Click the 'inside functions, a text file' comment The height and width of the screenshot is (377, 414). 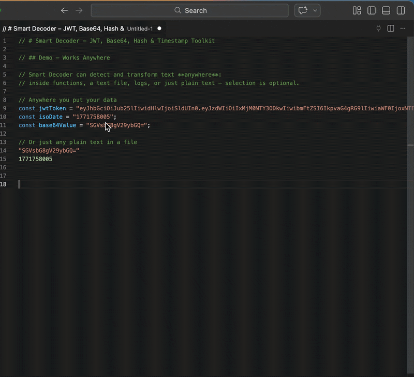tap(159, 83)
